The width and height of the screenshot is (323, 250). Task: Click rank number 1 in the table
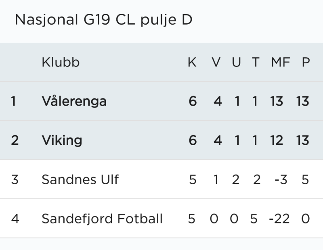pos(14,101)
